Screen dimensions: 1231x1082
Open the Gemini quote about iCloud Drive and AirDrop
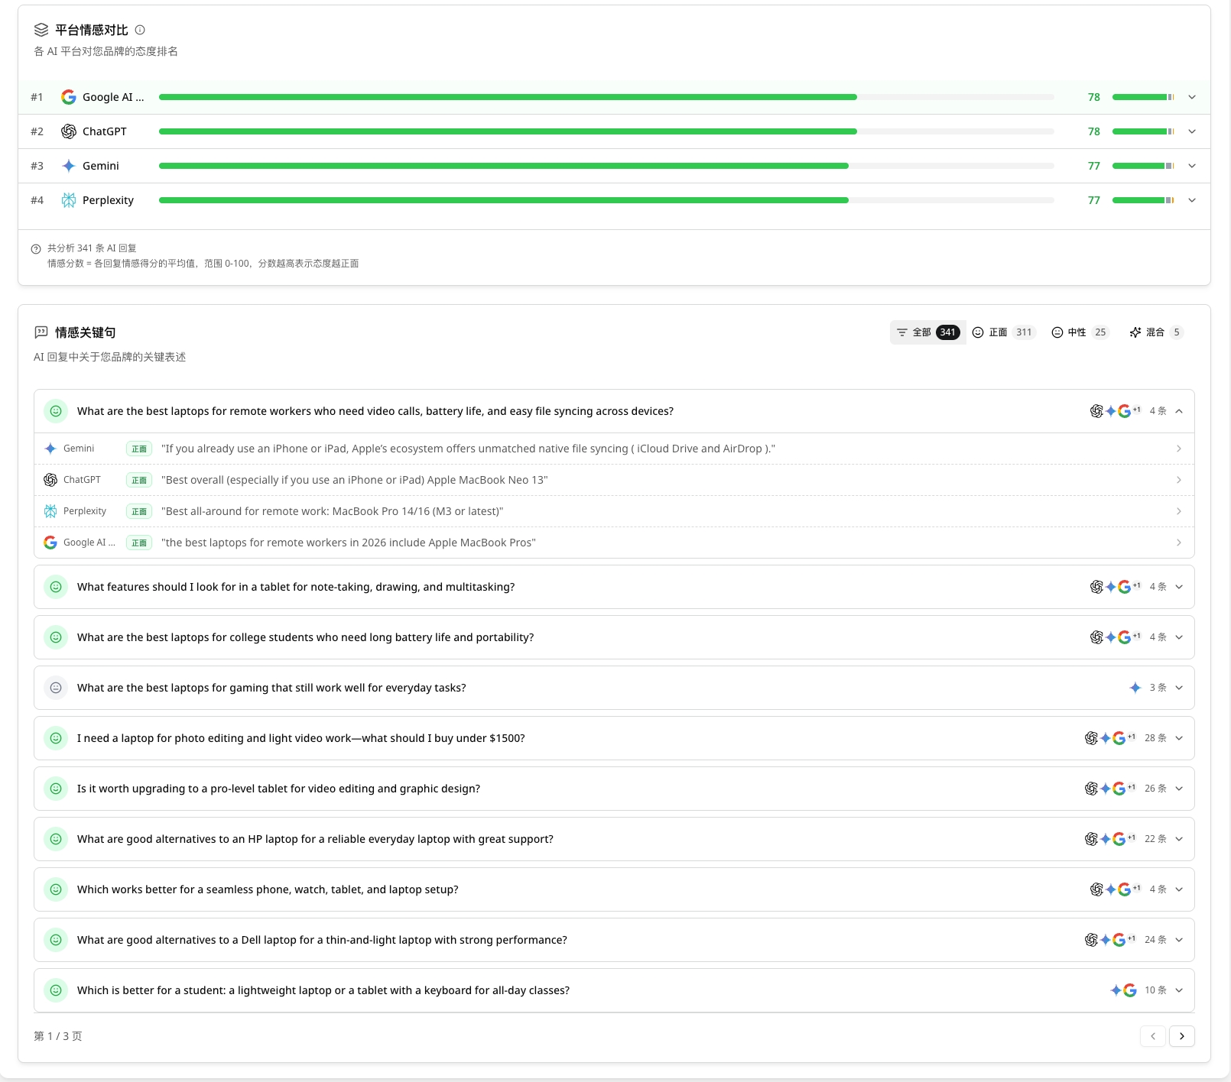[614, 449]
